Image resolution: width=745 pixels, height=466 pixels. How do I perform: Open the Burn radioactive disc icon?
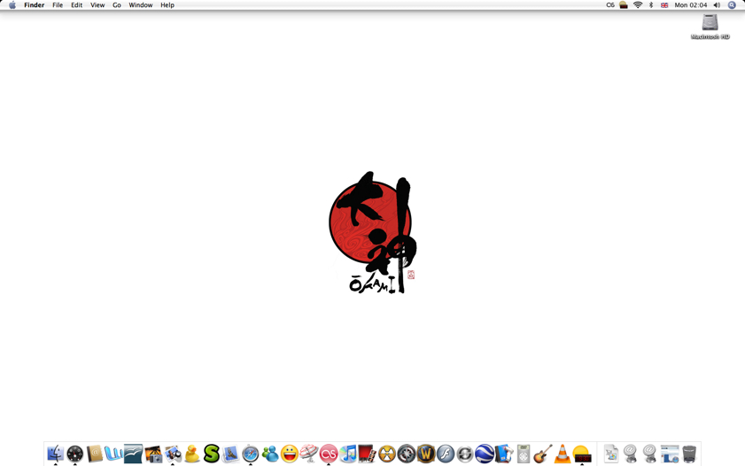click(x=387, y=454)
